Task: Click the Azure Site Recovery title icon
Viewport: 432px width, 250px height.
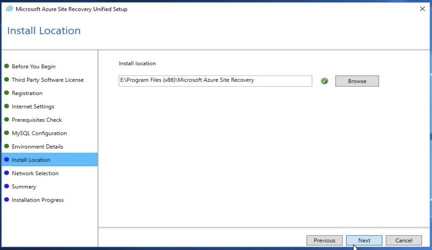Action: (9, 9)
